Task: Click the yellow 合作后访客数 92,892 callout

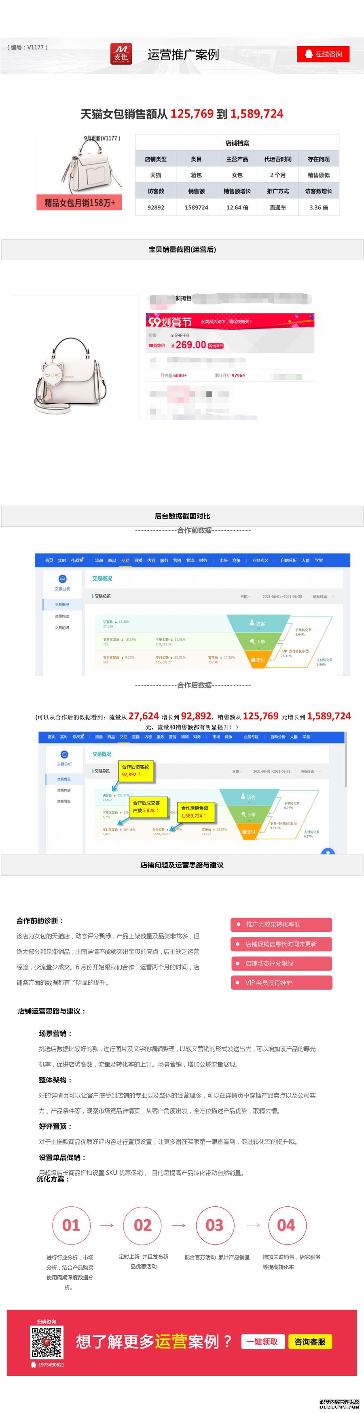Action: tap(136, 771)
